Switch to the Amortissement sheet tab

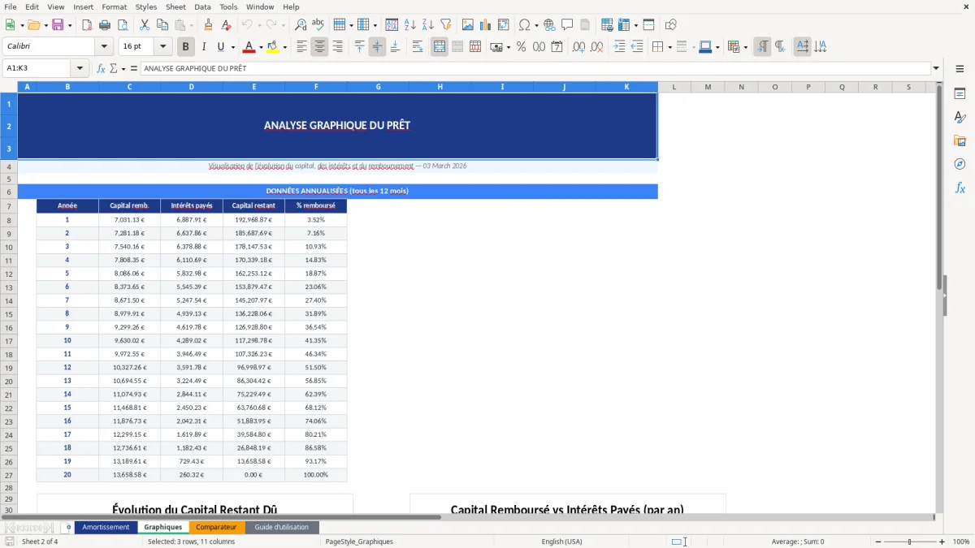(106, 527)
